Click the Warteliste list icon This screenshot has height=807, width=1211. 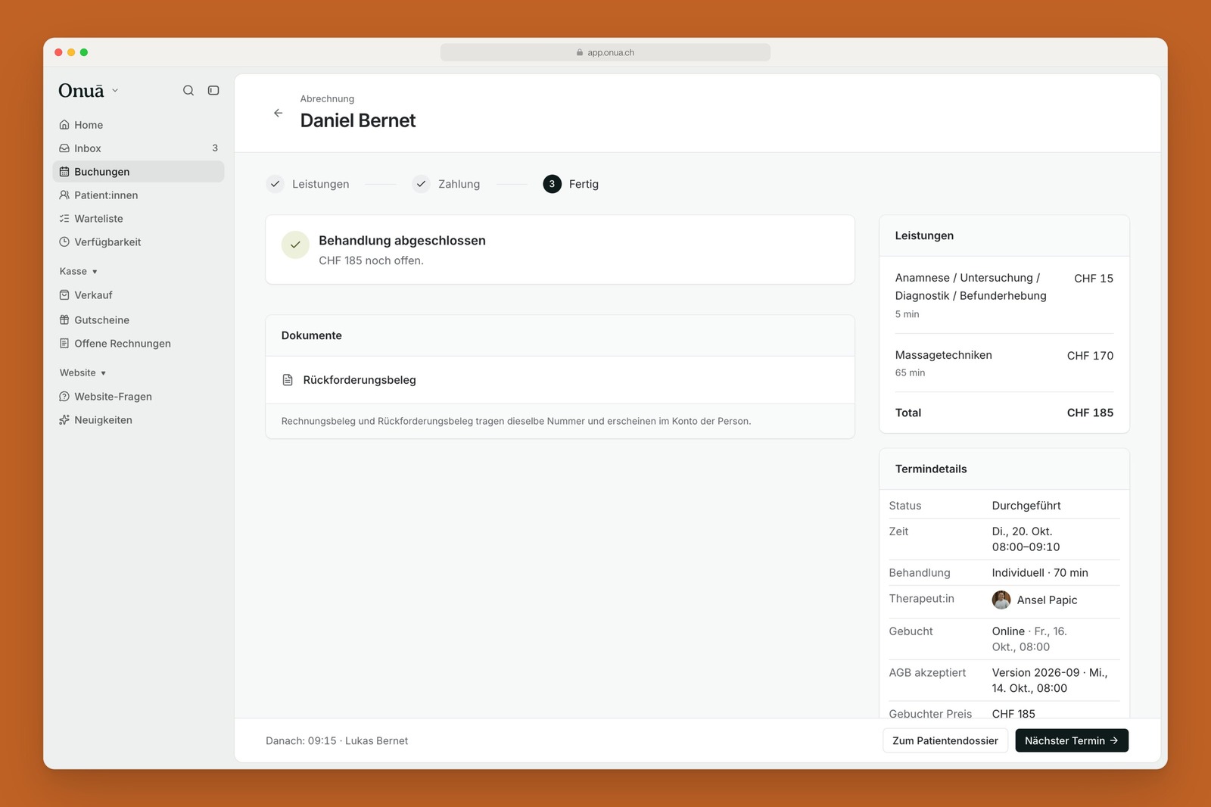[x=64, y=219]
